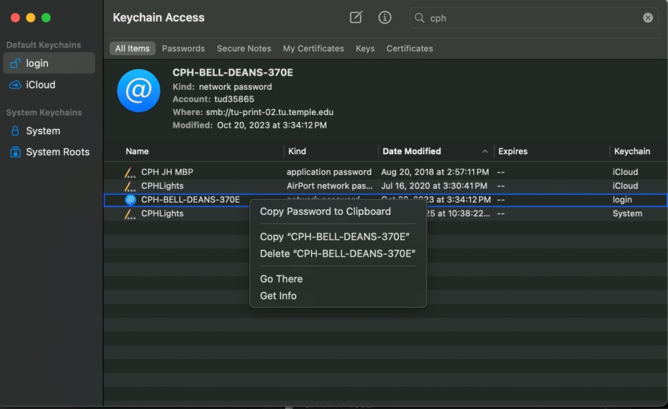
Task: Clear the search field with X icon
Action: [647, 18]
